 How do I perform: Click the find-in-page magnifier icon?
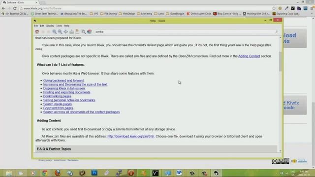(84, 31)
